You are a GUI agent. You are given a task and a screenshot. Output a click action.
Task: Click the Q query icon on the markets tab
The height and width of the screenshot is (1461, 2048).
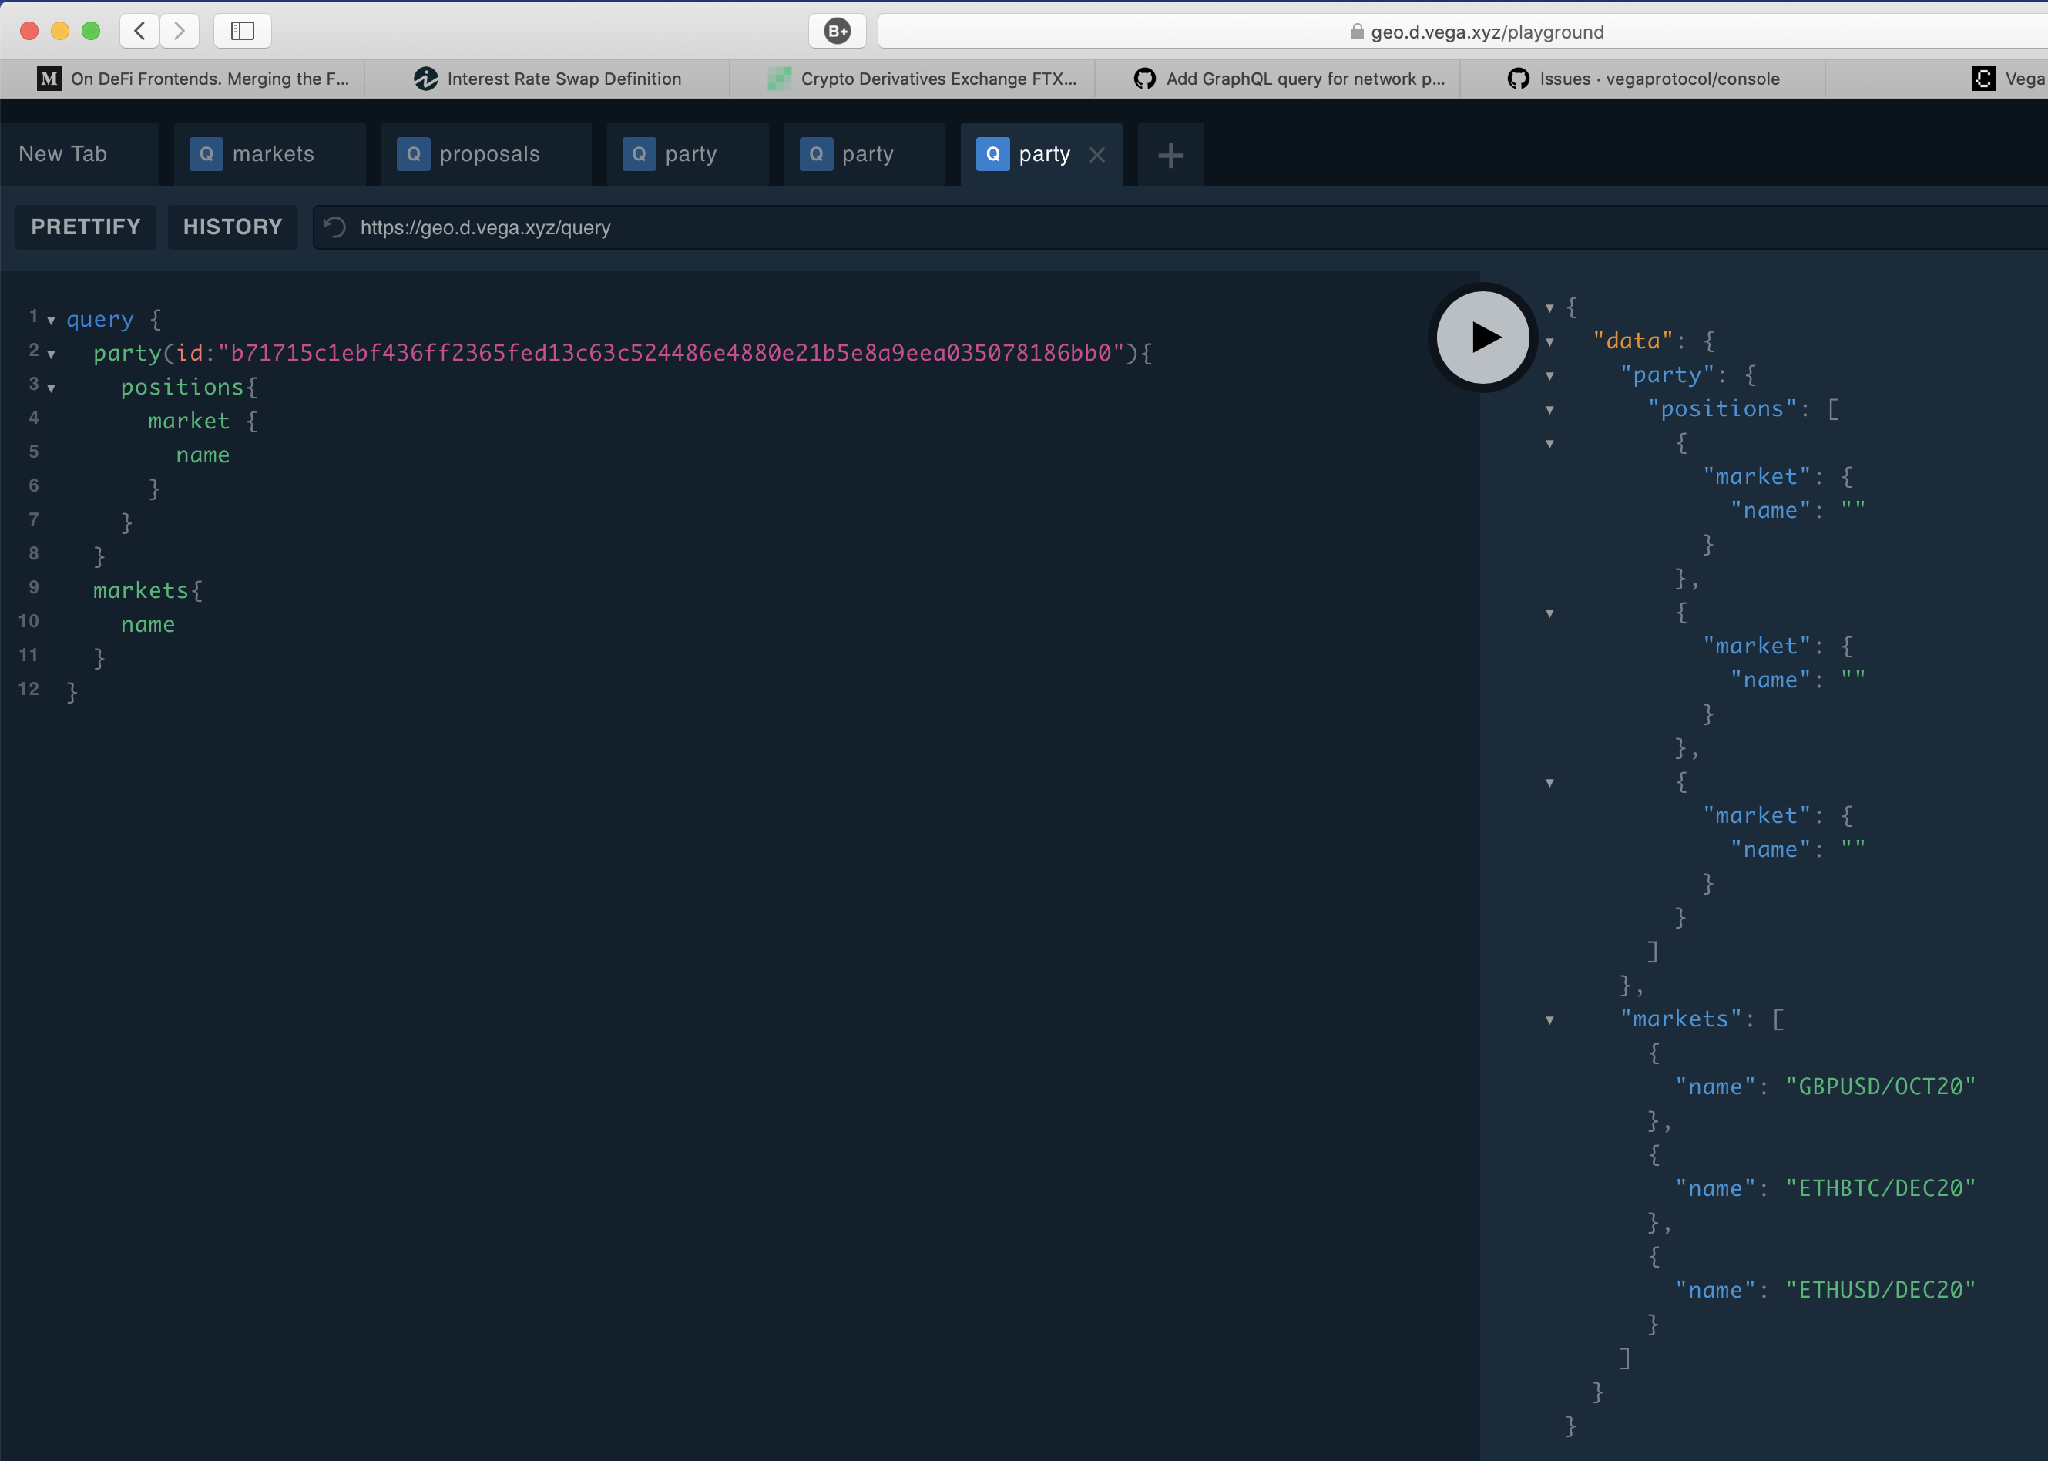coord(206,153)
